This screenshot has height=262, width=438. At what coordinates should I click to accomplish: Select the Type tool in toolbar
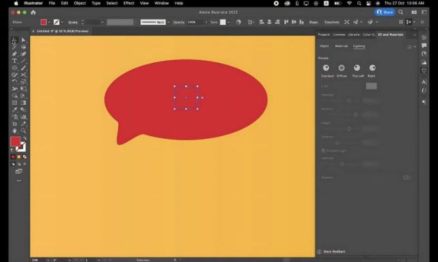14,61
